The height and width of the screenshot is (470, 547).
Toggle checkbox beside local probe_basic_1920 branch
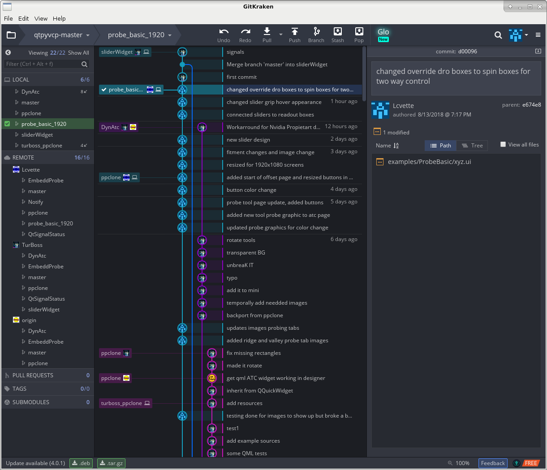[7, 124]
